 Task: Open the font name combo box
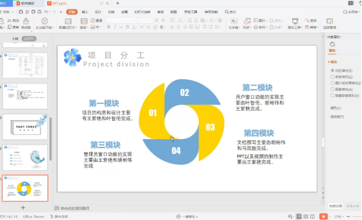coord(121,21)
